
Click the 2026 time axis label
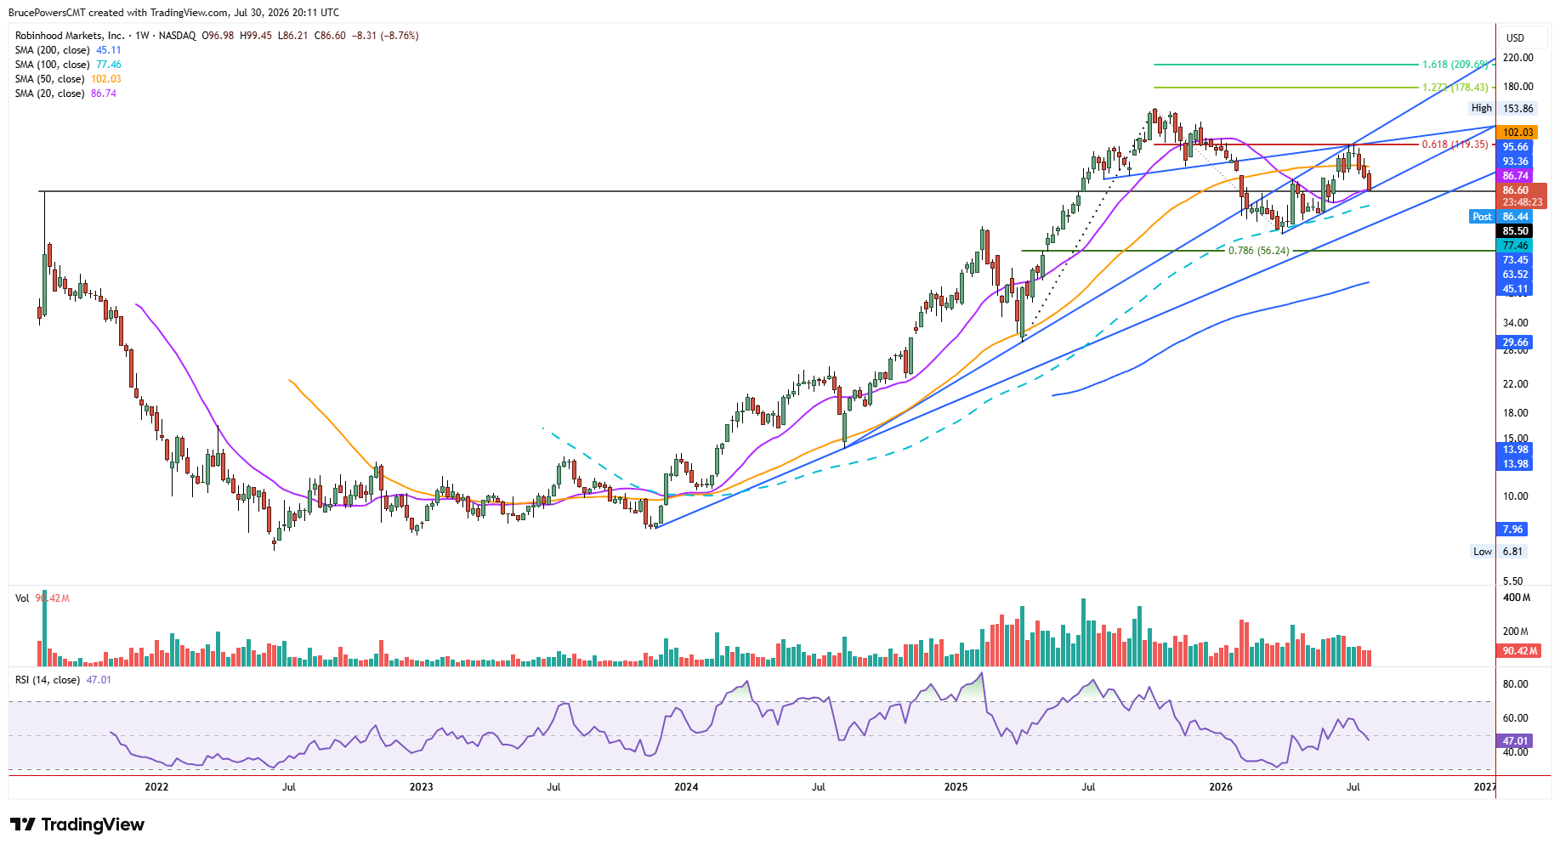click(1221, 787)
